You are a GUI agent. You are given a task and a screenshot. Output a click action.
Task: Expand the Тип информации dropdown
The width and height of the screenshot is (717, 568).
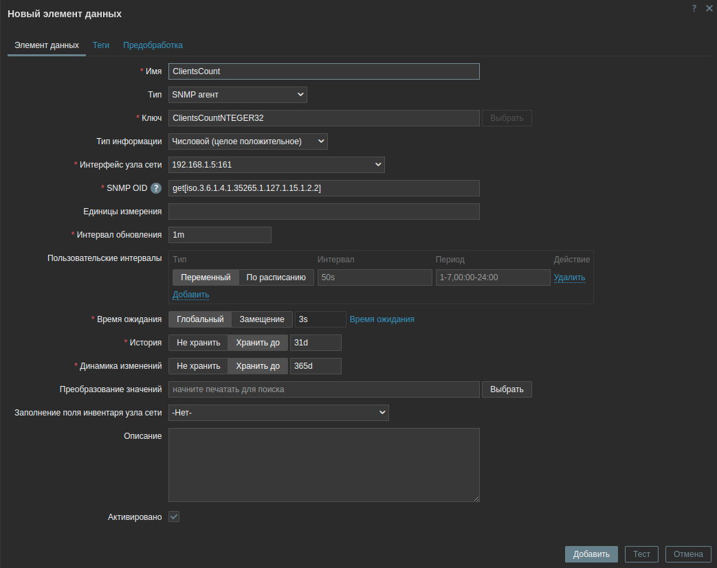247,141
